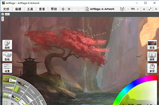Click the download arrow toolbar icon
159x105 pixels.
click(144, 9)
